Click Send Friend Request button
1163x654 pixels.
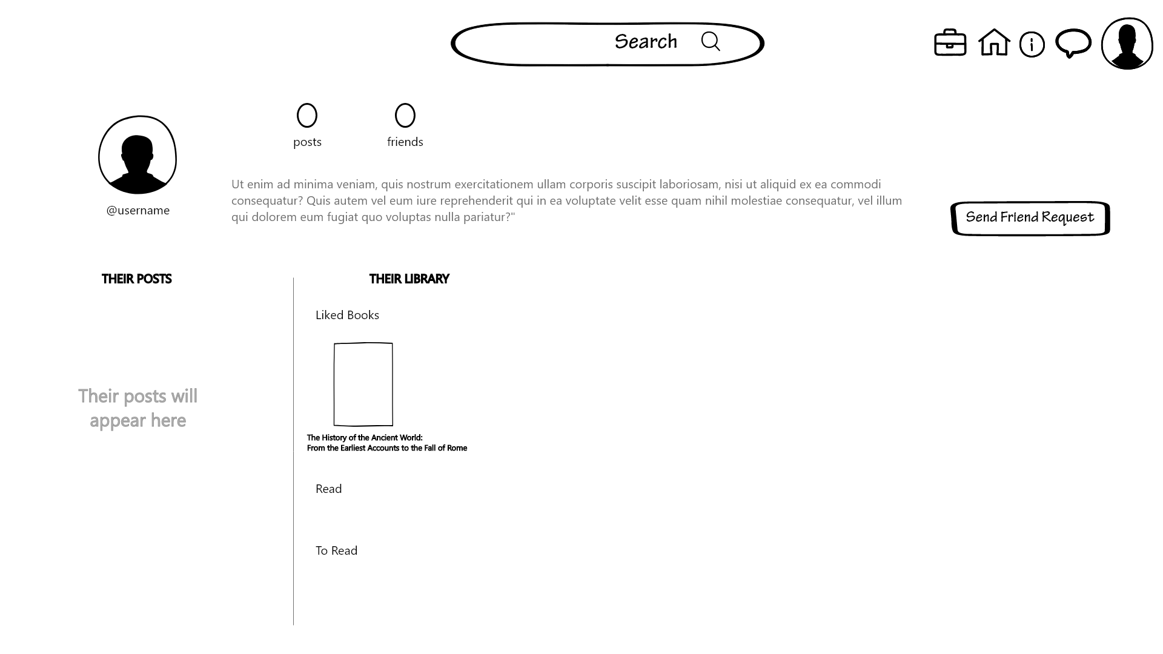click(1030, 217)
